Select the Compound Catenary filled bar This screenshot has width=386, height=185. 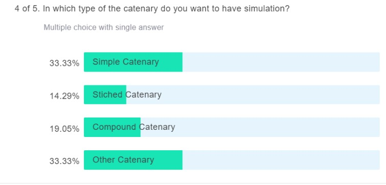coord(112,127)
